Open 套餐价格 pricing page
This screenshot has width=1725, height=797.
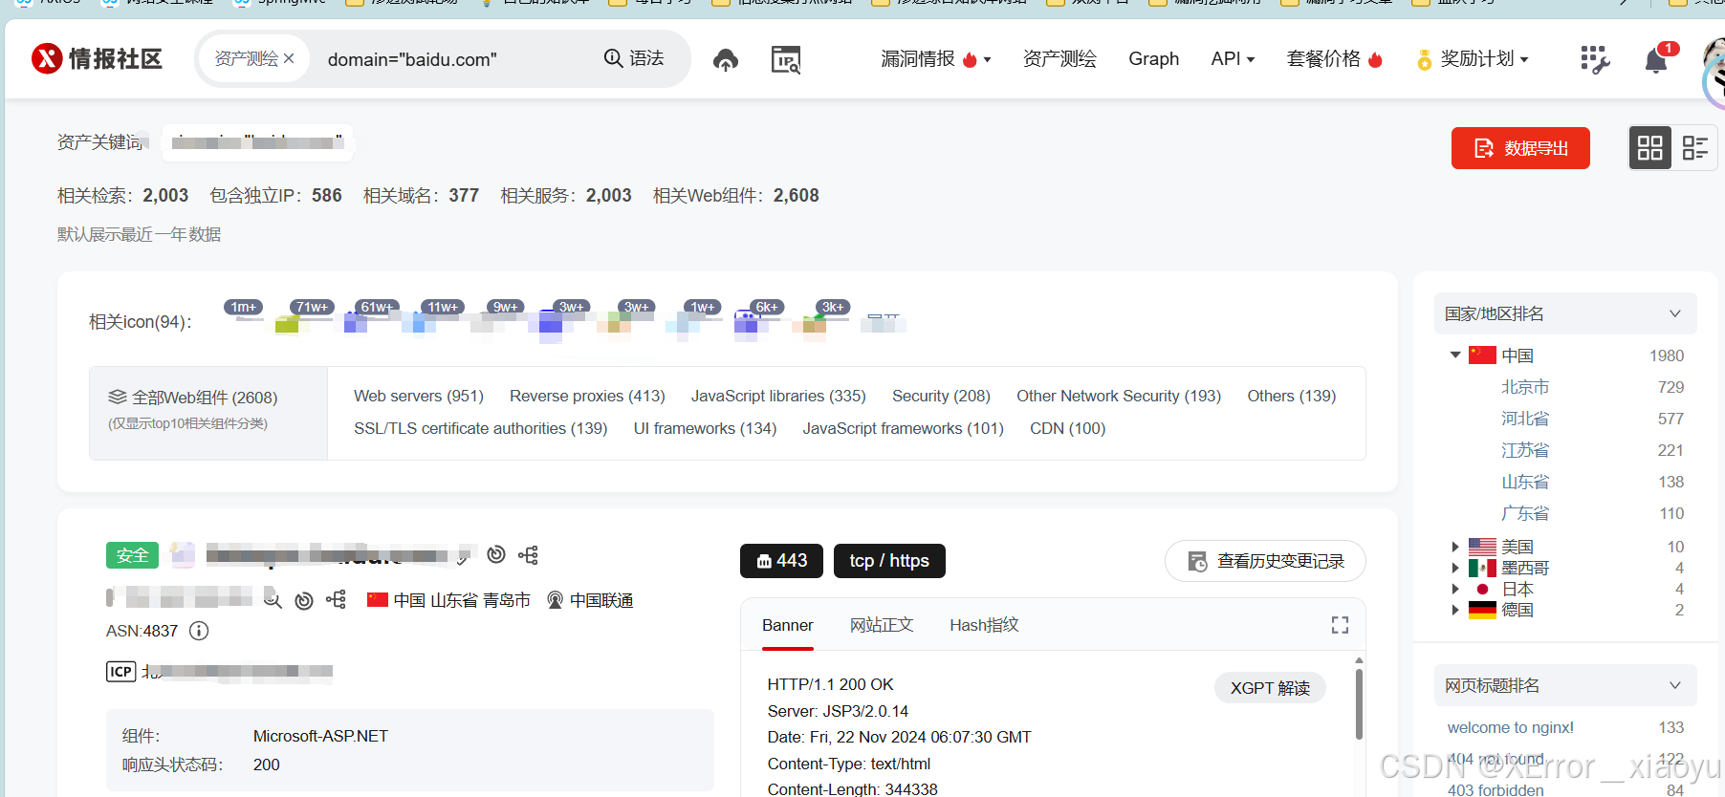(x=1335, y=59)
